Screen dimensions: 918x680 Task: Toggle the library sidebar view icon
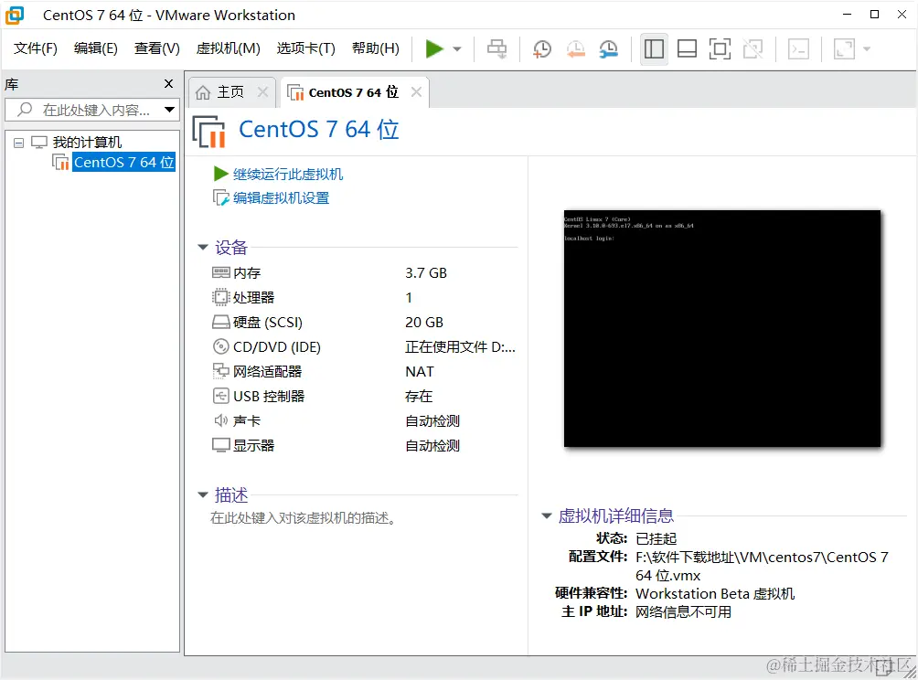654,49
